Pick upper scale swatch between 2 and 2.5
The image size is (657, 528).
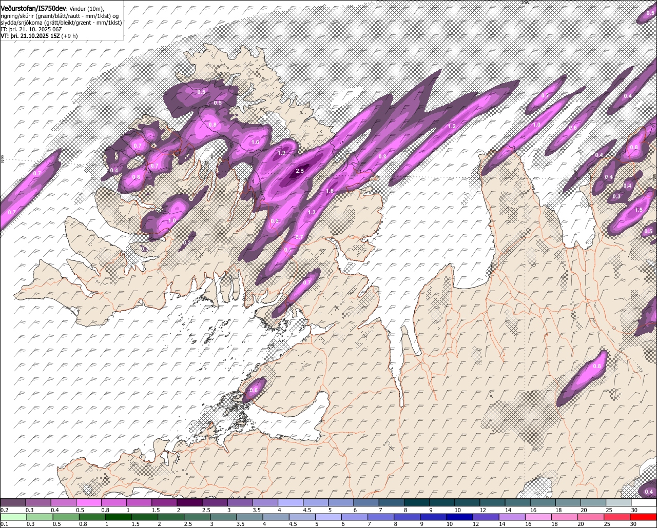coord(190,502)
